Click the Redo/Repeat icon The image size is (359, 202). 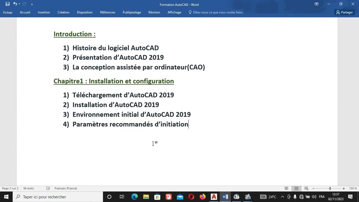(24, 4)
